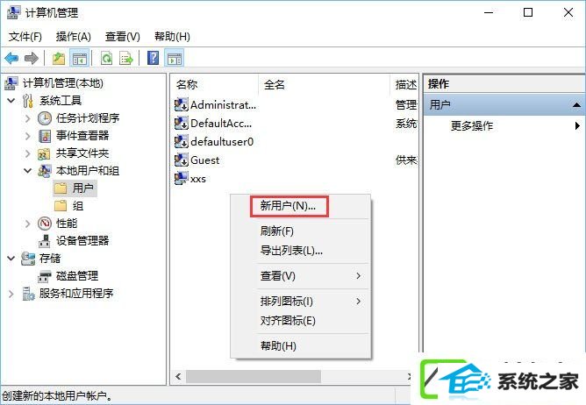Image resolution: width=586 pixels, height=405 pixels.
Task: Expand the 服务和应用程序 tree node
Action: (11, 294)
